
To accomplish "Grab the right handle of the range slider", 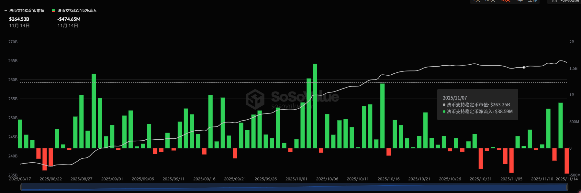I will pos(567,187).
